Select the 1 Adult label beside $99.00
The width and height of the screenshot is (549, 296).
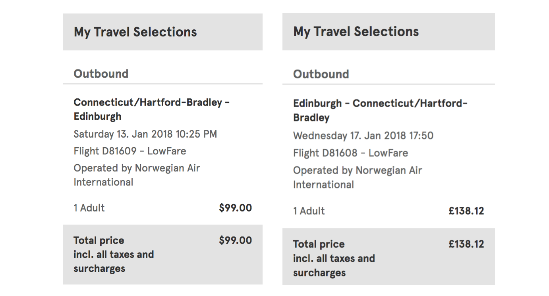[89, 208]
